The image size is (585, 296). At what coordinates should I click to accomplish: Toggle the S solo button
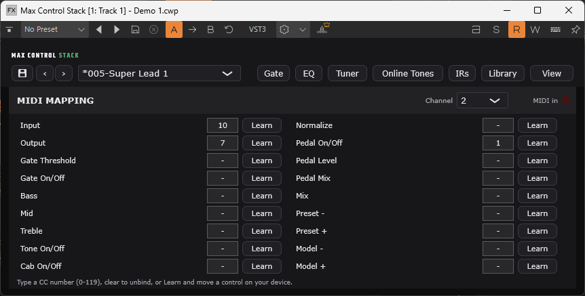[x=496, y=29]
